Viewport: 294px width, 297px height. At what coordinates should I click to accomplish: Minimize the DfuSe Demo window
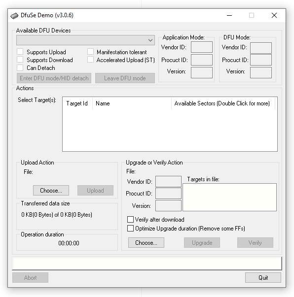[229, 16]
